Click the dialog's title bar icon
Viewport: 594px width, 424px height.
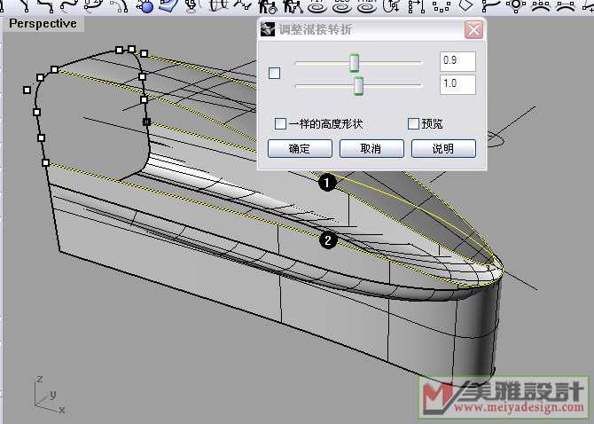268,29
